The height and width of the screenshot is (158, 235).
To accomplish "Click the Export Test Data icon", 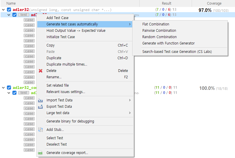I will pyautogui.click(x=40, y=107).
